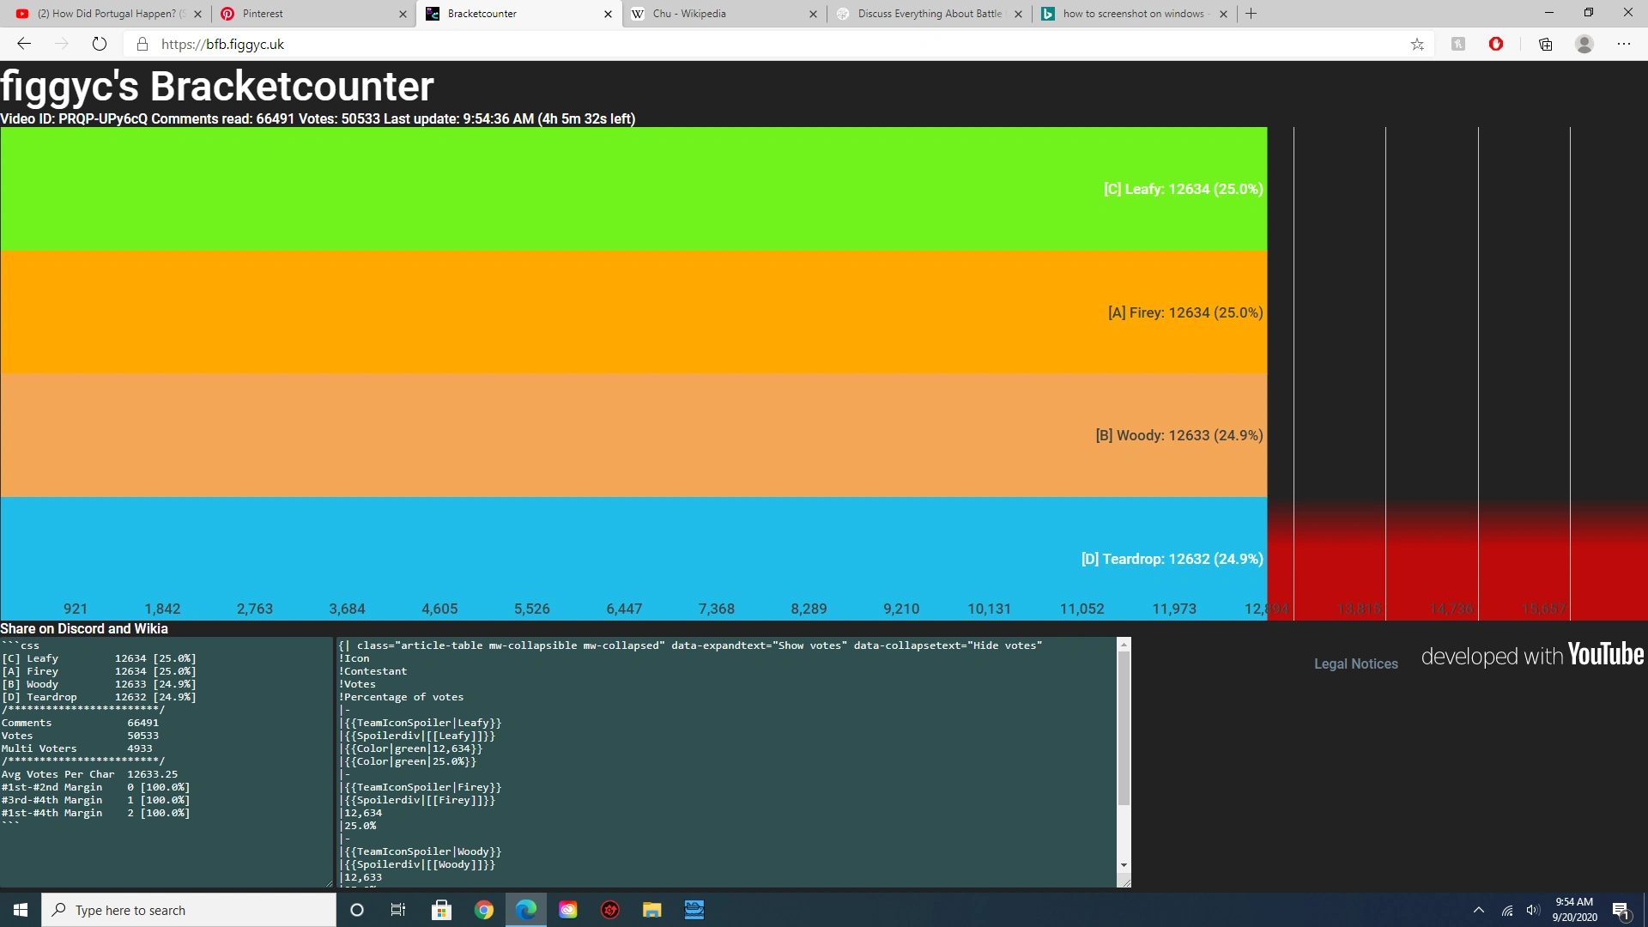The height and width of the screenshot is (927, 1648).
Task: Click the back navigation arrow
Action: tap(24, 44)
